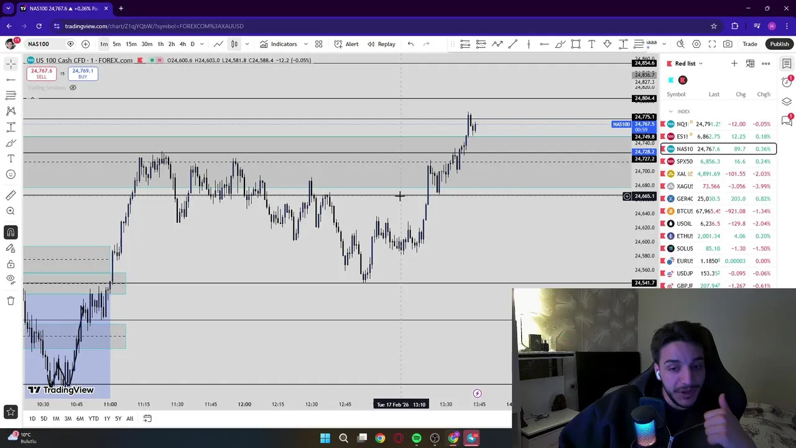This screenshot has width=796, height=448.
Task: Click the compare or add symbol plus icon
Action: pyautogui.click(x=85, y=44)
